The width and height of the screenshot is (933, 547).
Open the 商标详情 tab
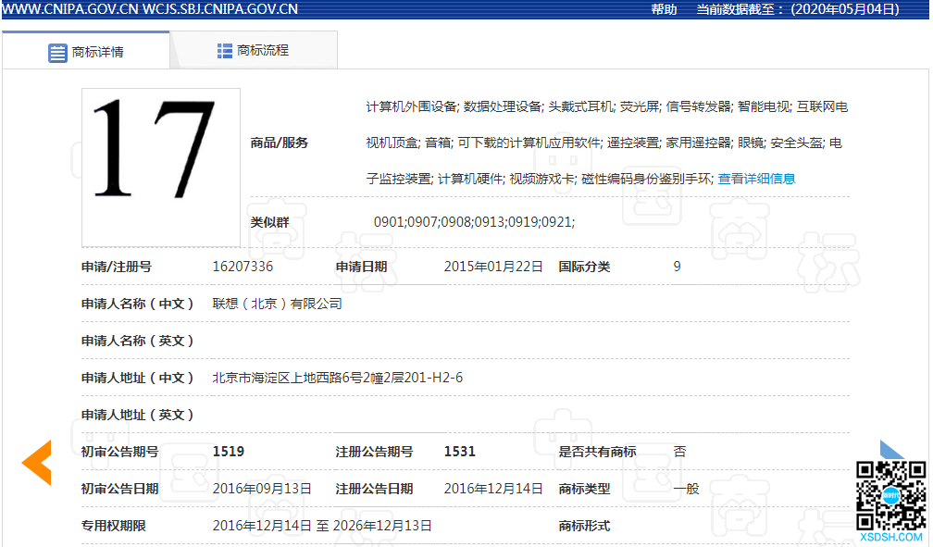(x=86, y=51)
